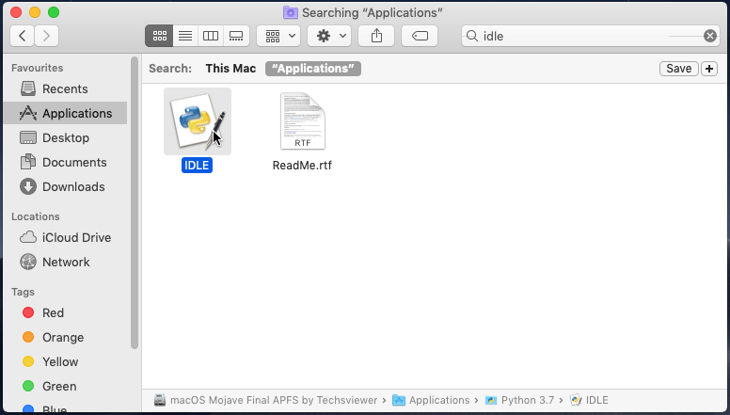Click the Tags section header
The height and width of the screenshot is (415, 730).
[x=23, y=292]
